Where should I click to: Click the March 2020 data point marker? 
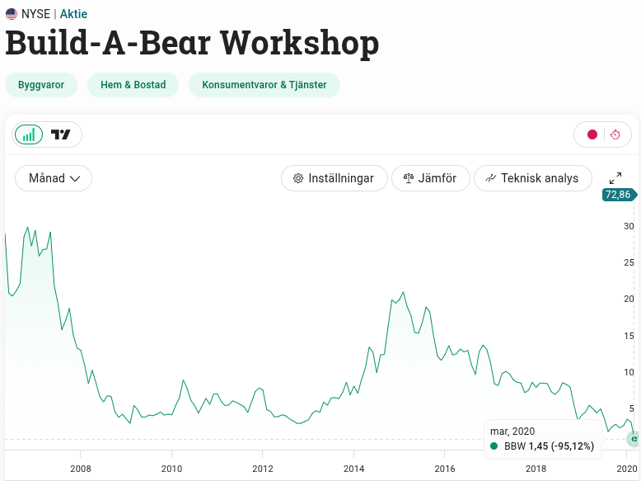[633, 439]
